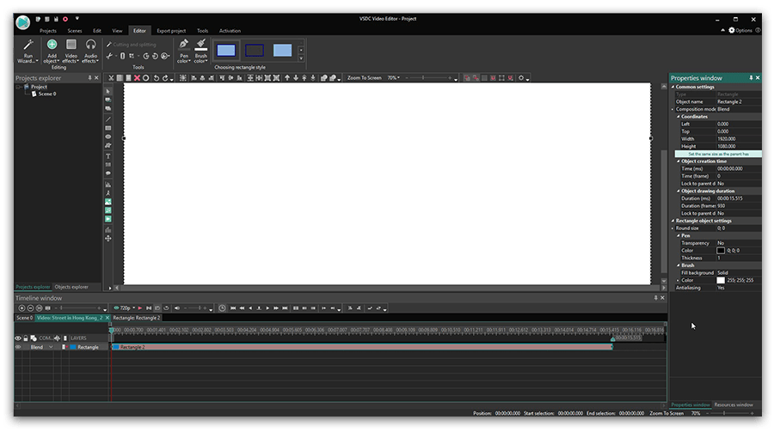
Task: Select the tooltip speech bubble tool
Action: (108, 173)
